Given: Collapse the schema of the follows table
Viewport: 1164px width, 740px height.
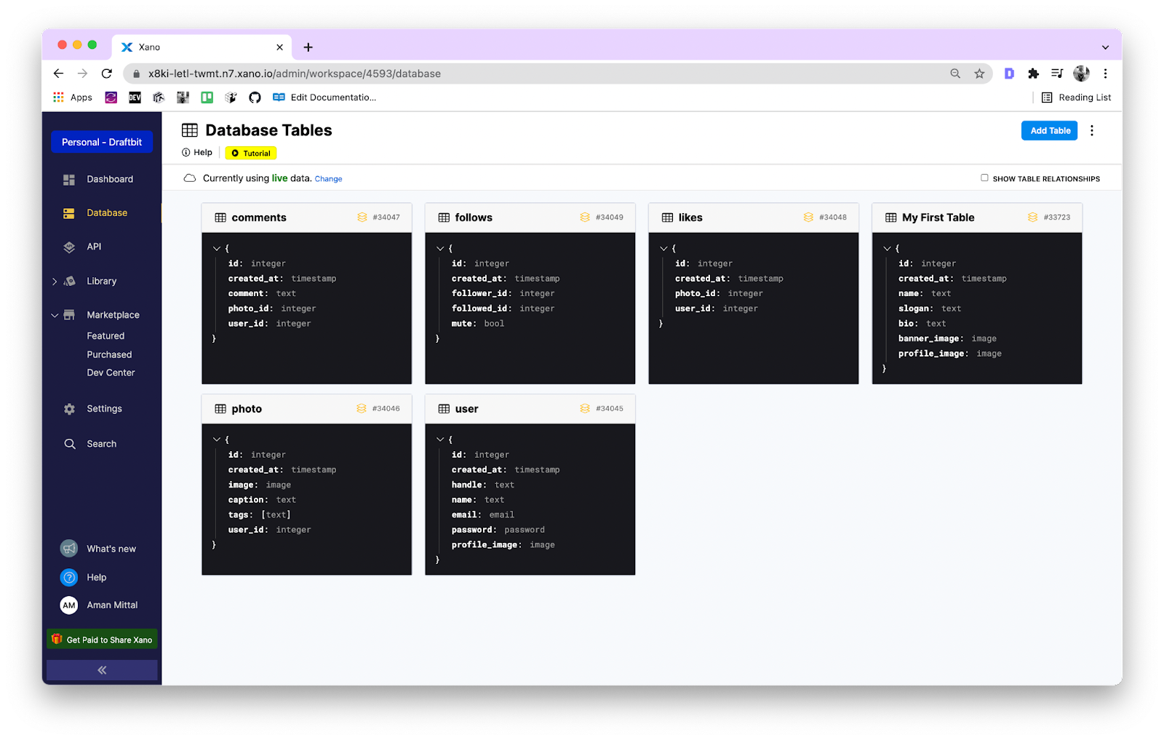Looking at the screenshot, I should [440, 247].
